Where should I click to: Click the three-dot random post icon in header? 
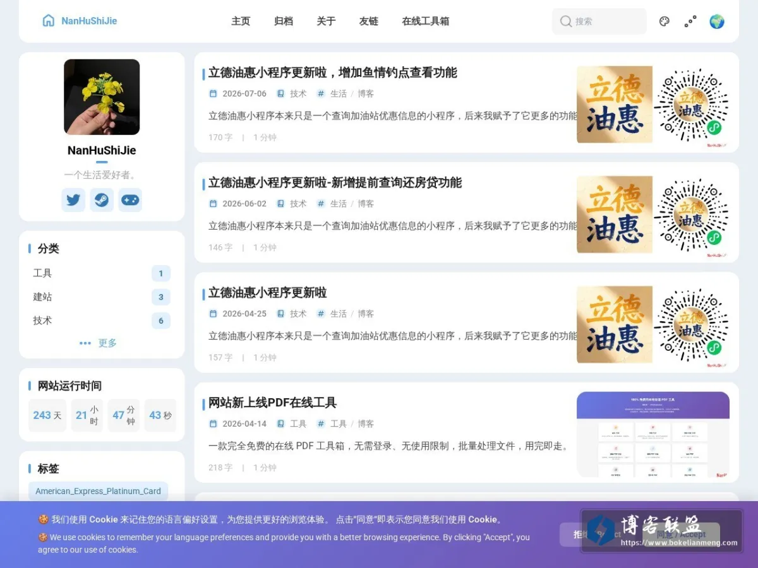(690, 21)
